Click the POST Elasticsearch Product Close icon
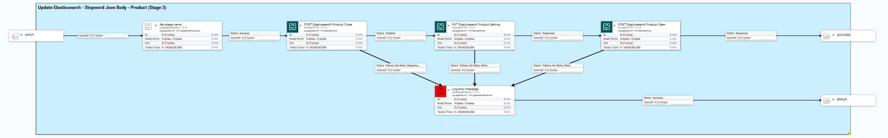The image size is (888, 138). tap(293, 27)
